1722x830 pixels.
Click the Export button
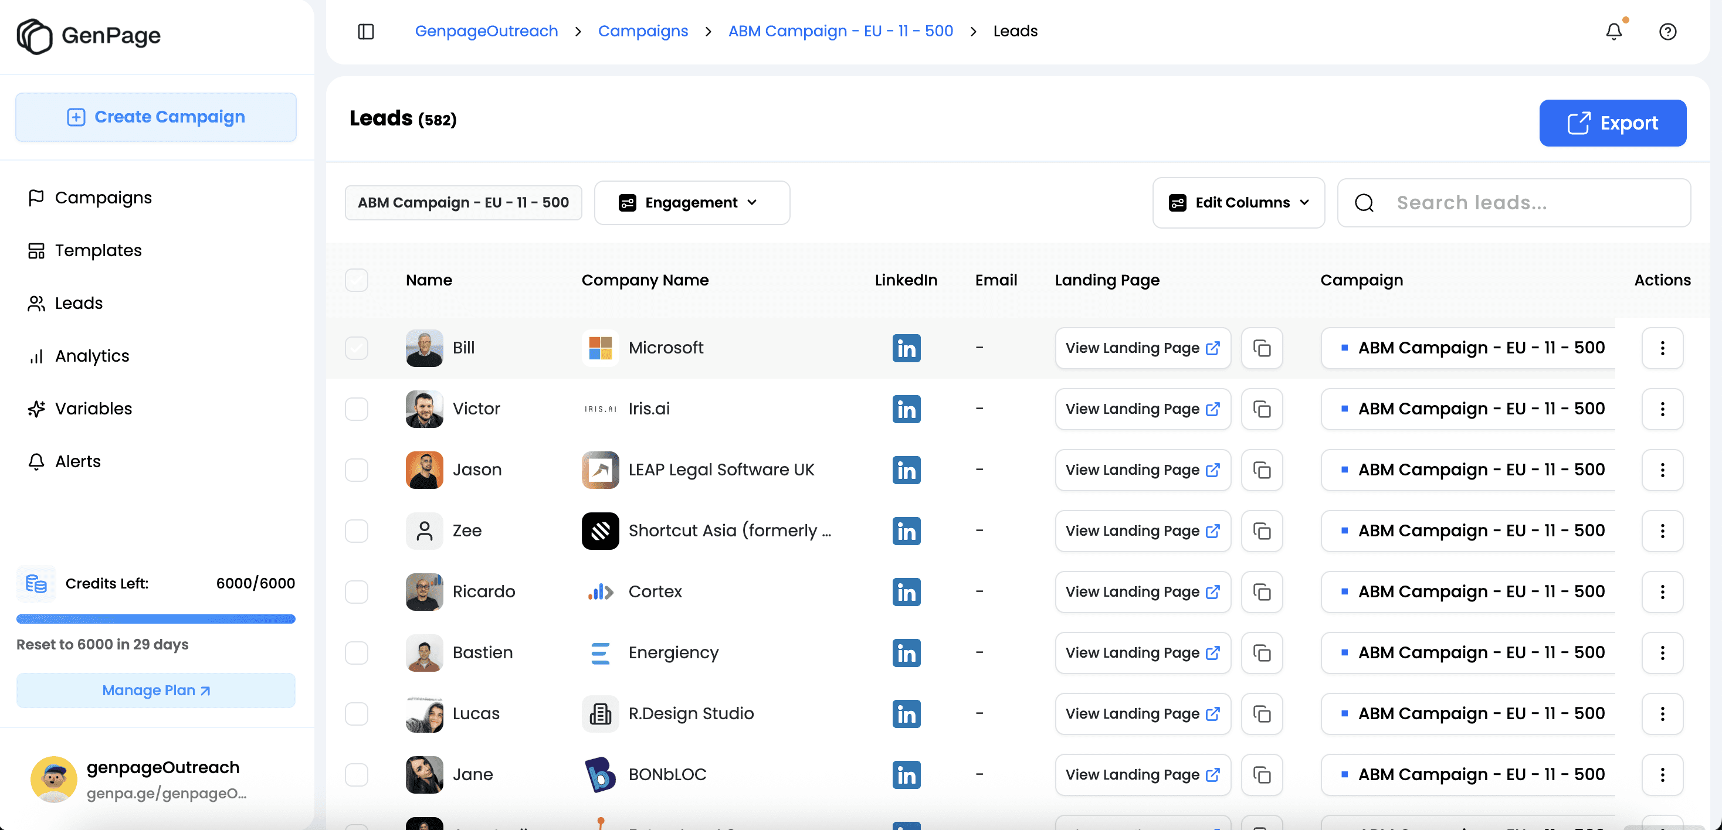1612,123
